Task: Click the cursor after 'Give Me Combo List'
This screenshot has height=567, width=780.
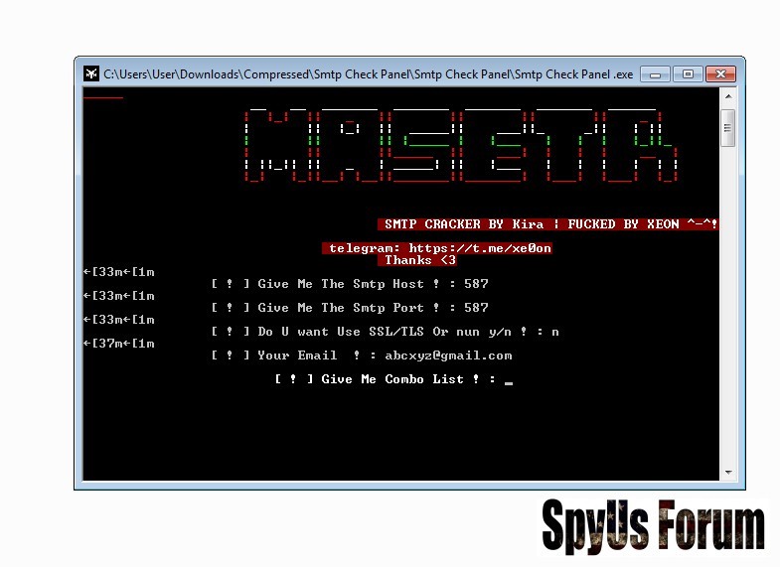Action: point(508,379)
